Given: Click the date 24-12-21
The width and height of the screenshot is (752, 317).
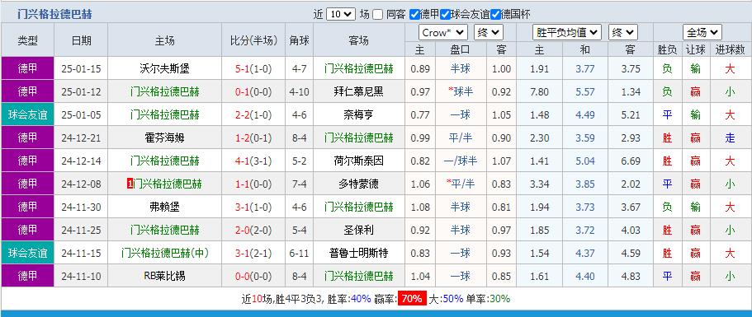Looking at the screenshot, I should coord(81,138).
